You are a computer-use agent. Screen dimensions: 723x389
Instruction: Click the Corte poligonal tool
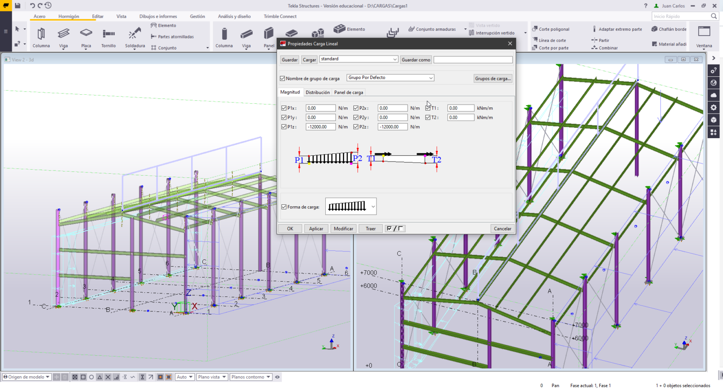pos(550,29)
